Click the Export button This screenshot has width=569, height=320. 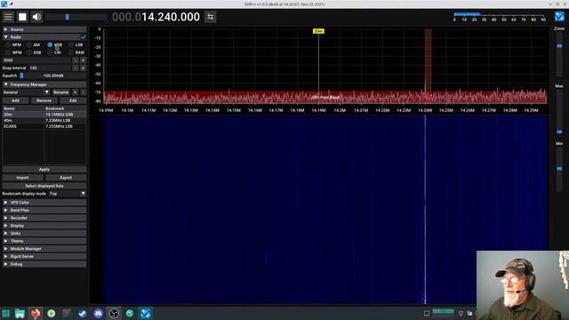pyautogui.click(x=66, y=178)
